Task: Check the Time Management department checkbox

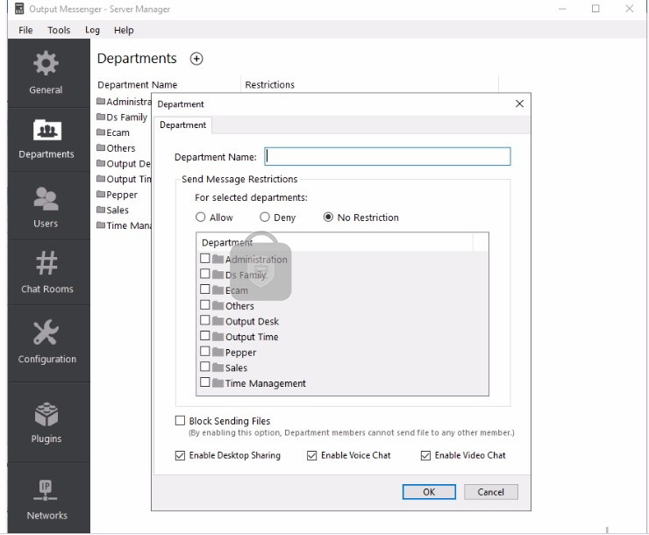Action: coord(205,382)
